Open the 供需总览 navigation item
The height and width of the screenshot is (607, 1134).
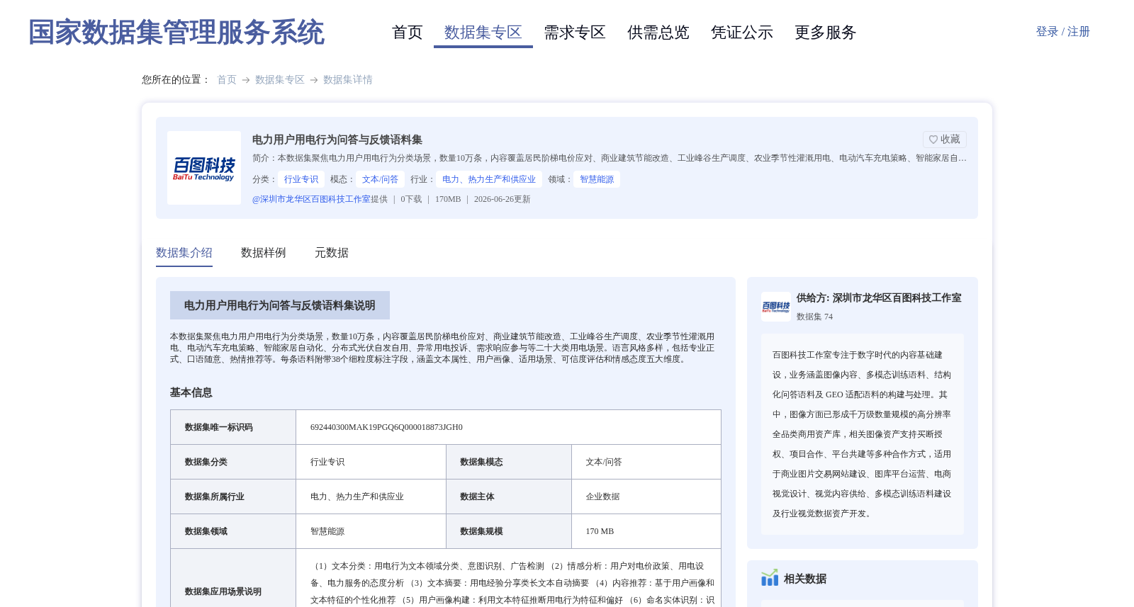pyautogui.click(x=658, y=33)
